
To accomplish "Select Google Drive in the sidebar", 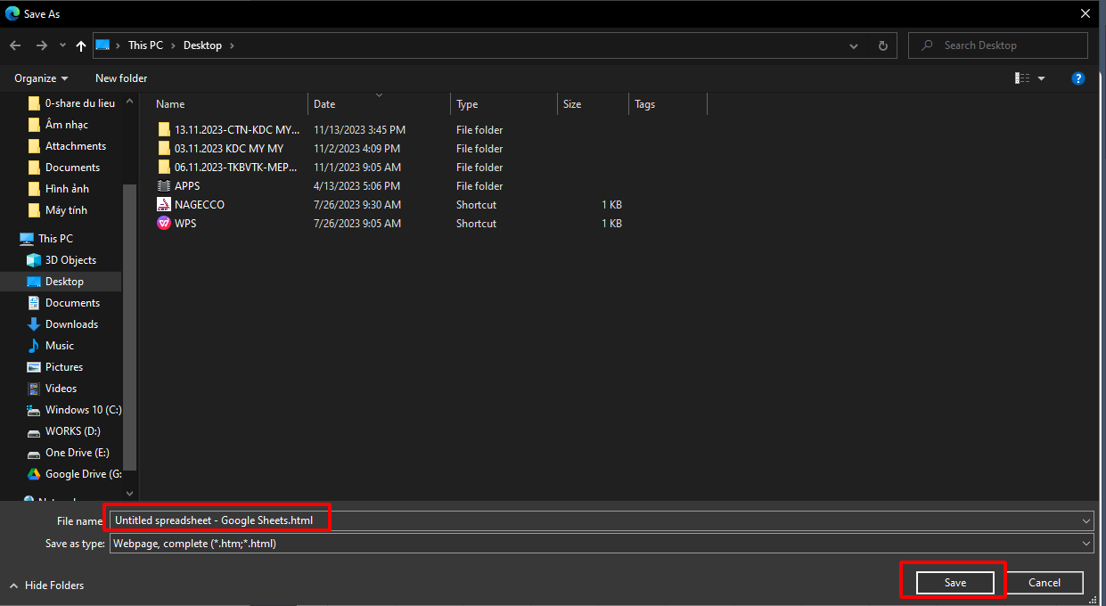I will [82, 474].
